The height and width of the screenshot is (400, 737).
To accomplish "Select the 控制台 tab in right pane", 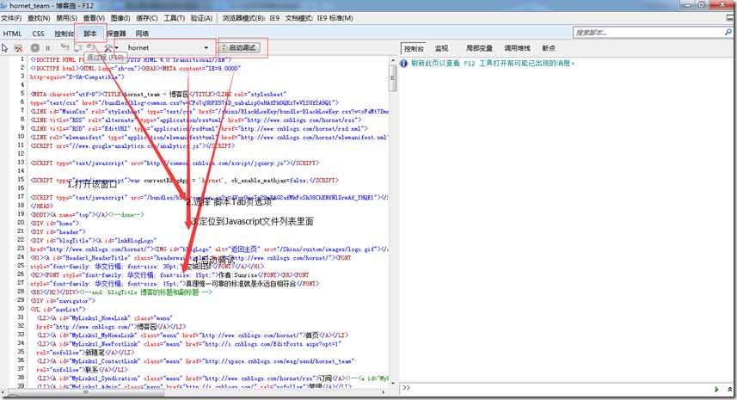I will pyautogui.click(x=414, y=48).
